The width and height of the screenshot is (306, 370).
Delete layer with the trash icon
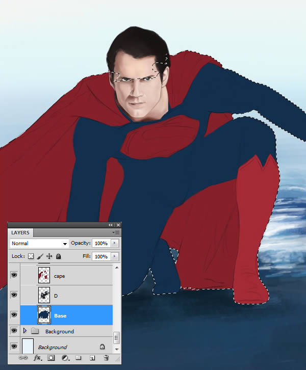106,358
